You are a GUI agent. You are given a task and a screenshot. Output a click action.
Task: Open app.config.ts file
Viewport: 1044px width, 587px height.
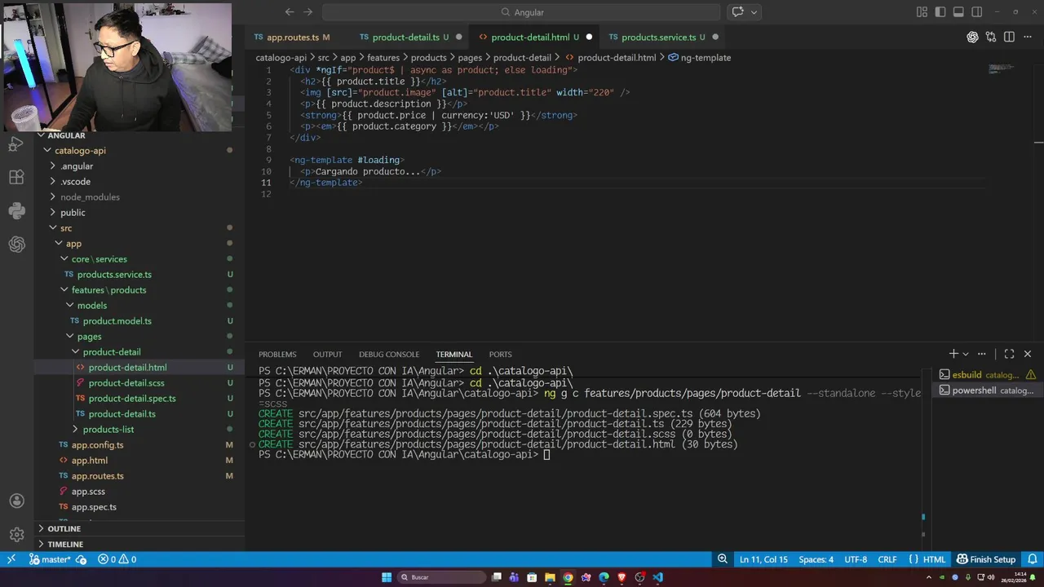pos(97,445)
